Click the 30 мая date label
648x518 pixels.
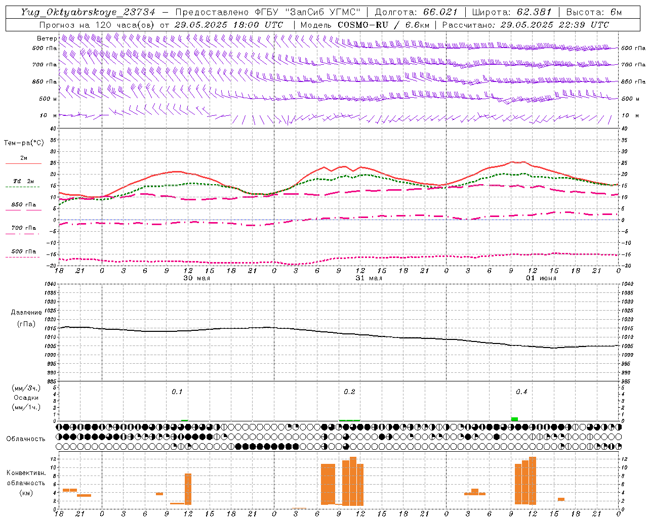click(x=196, y=278)
